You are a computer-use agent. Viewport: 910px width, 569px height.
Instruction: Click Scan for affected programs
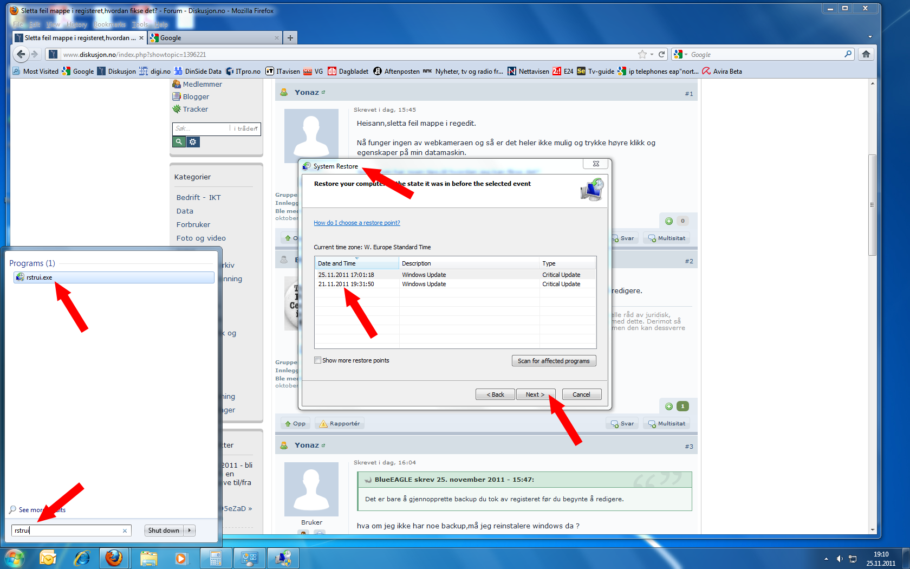click(554, 361)
